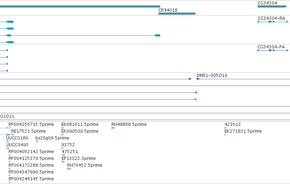Screen dimensions: 290x184
Task: Click the RE17521.5prime EST glyph
Action: coord(12,135)
